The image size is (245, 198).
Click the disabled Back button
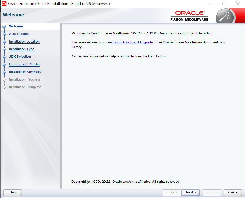(172, 193)
